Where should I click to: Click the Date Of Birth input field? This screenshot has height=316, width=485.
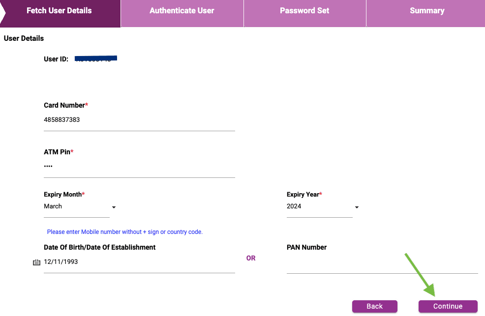tap(139, 262)
